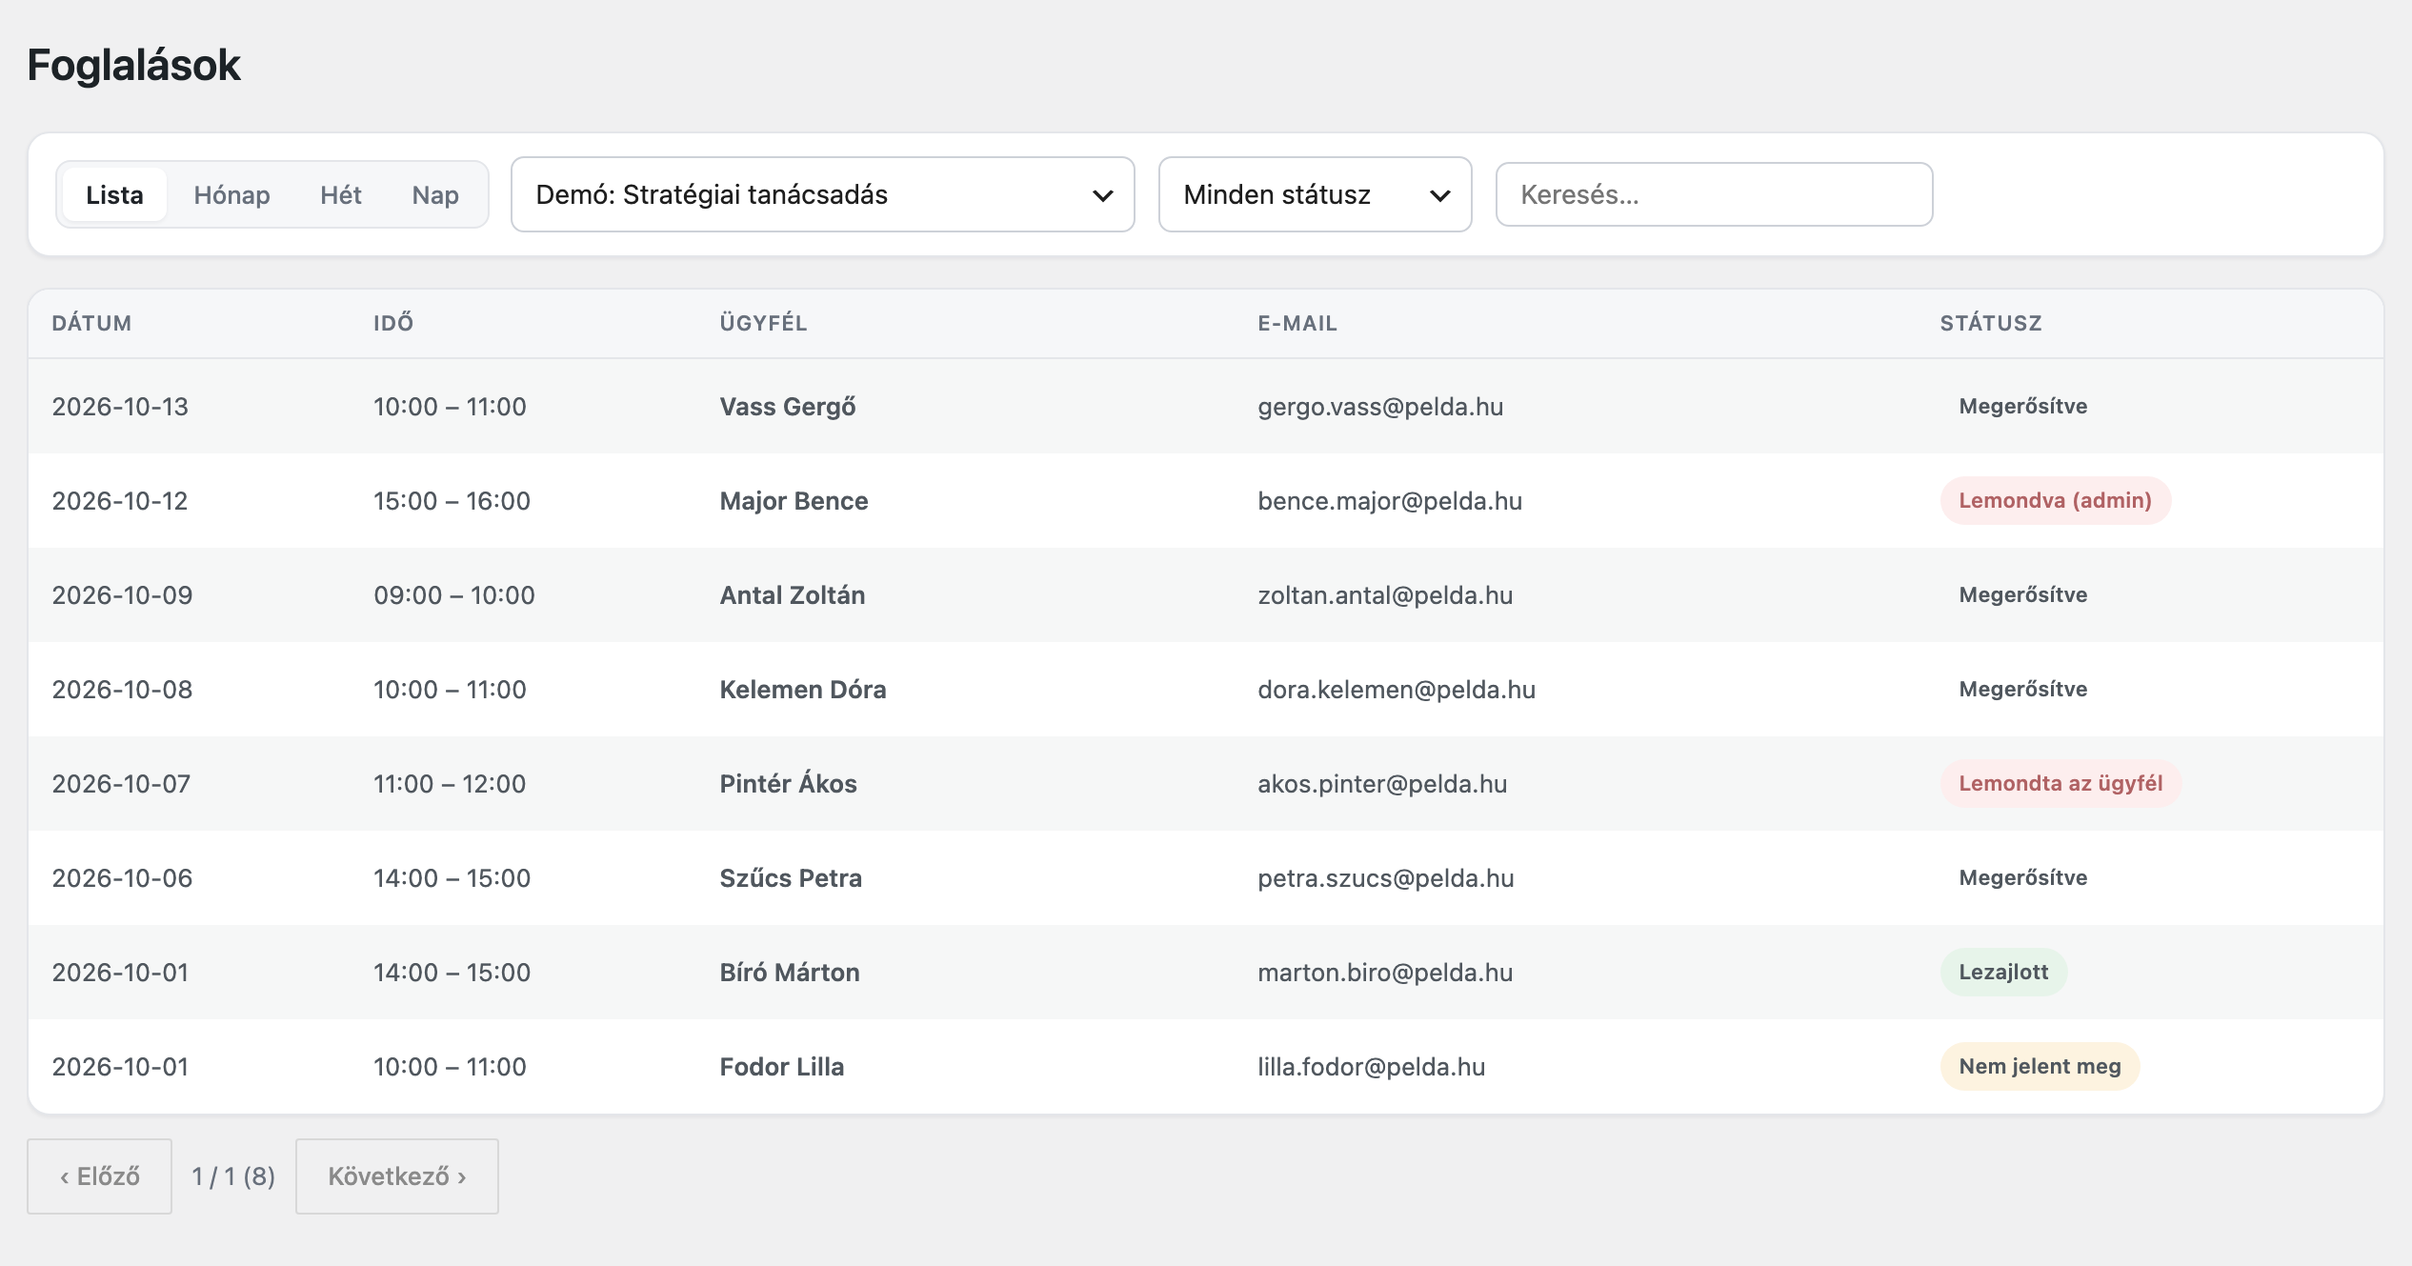Viewport: 2412px width, 1266px height.
Task: Open the Minden státusz filter dropdown
Action: click(1315, 194)
